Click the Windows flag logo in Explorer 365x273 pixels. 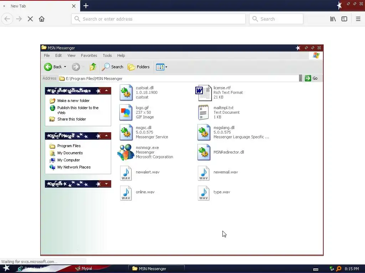316,55
